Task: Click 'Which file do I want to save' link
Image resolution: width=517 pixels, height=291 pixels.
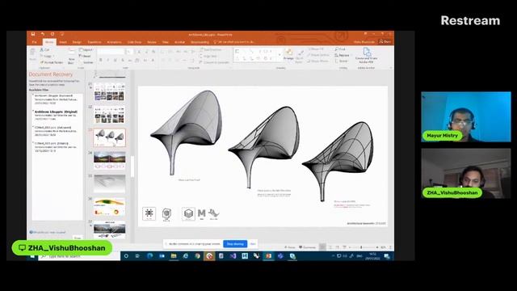Action: 48,232
